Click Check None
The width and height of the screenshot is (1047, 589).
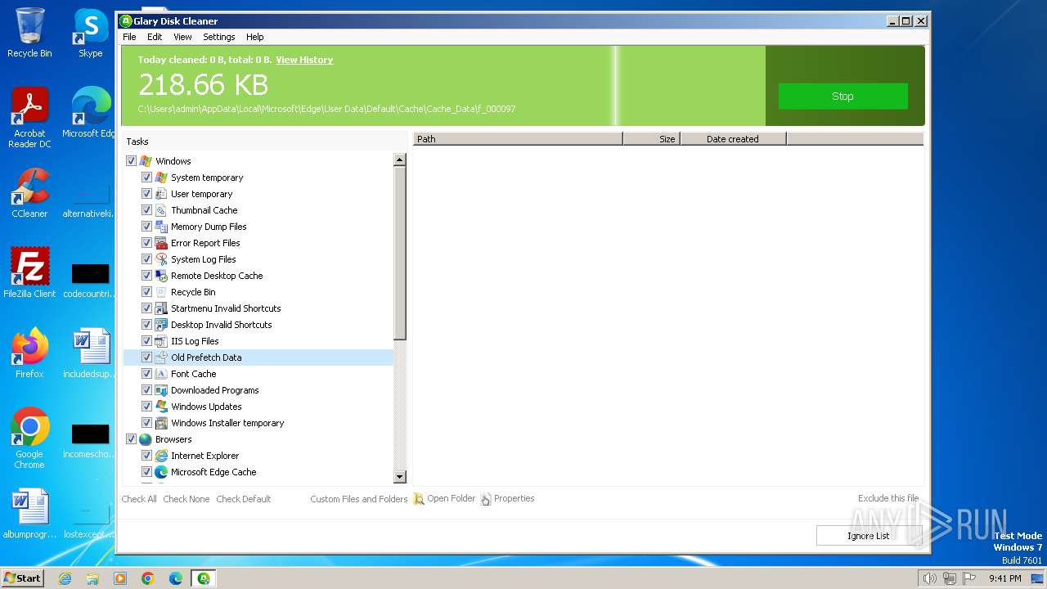[186, 499]
